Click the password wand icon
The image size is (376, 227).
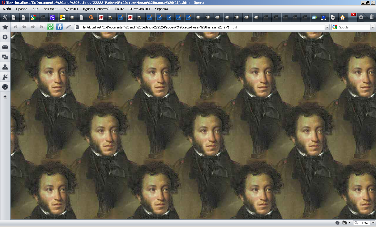68,27
